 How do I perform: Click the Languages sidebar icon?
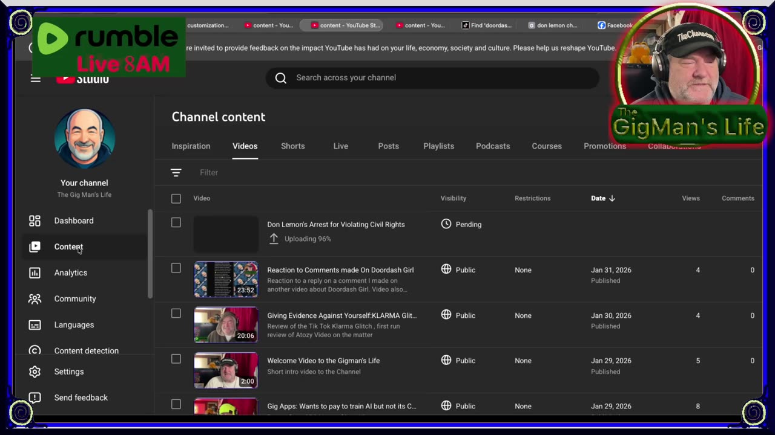pyautogui.click(x=35, y=324)
